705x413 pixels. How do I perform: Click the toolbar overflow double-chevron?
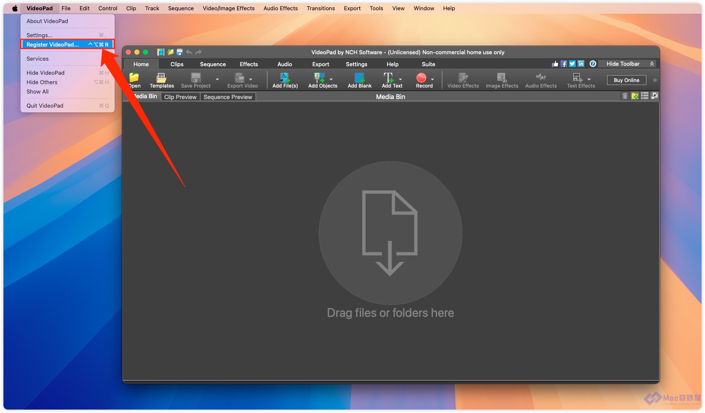tap(655, 80)
